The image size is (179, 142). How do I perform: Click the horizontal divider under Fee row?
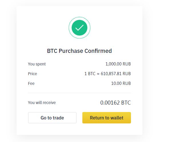[x=79, y=93]
